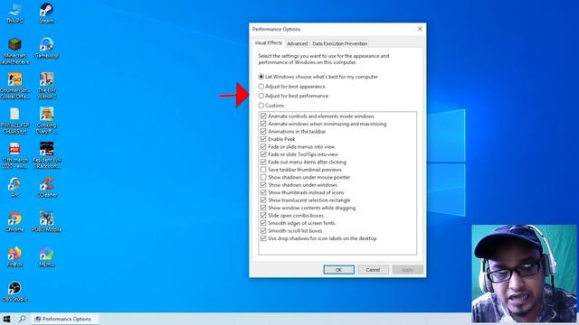This screenshot has width=579, height=325.
Task: Select the Resident Evil 3 Raccoon shortcut
Action: (x=46, y=155)
